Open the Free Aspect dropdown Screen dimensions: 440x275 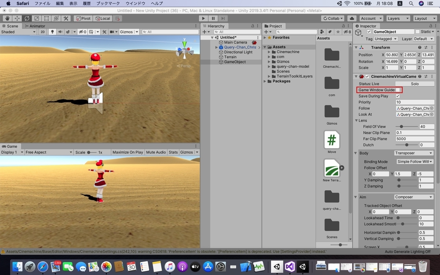coord(49,152)
